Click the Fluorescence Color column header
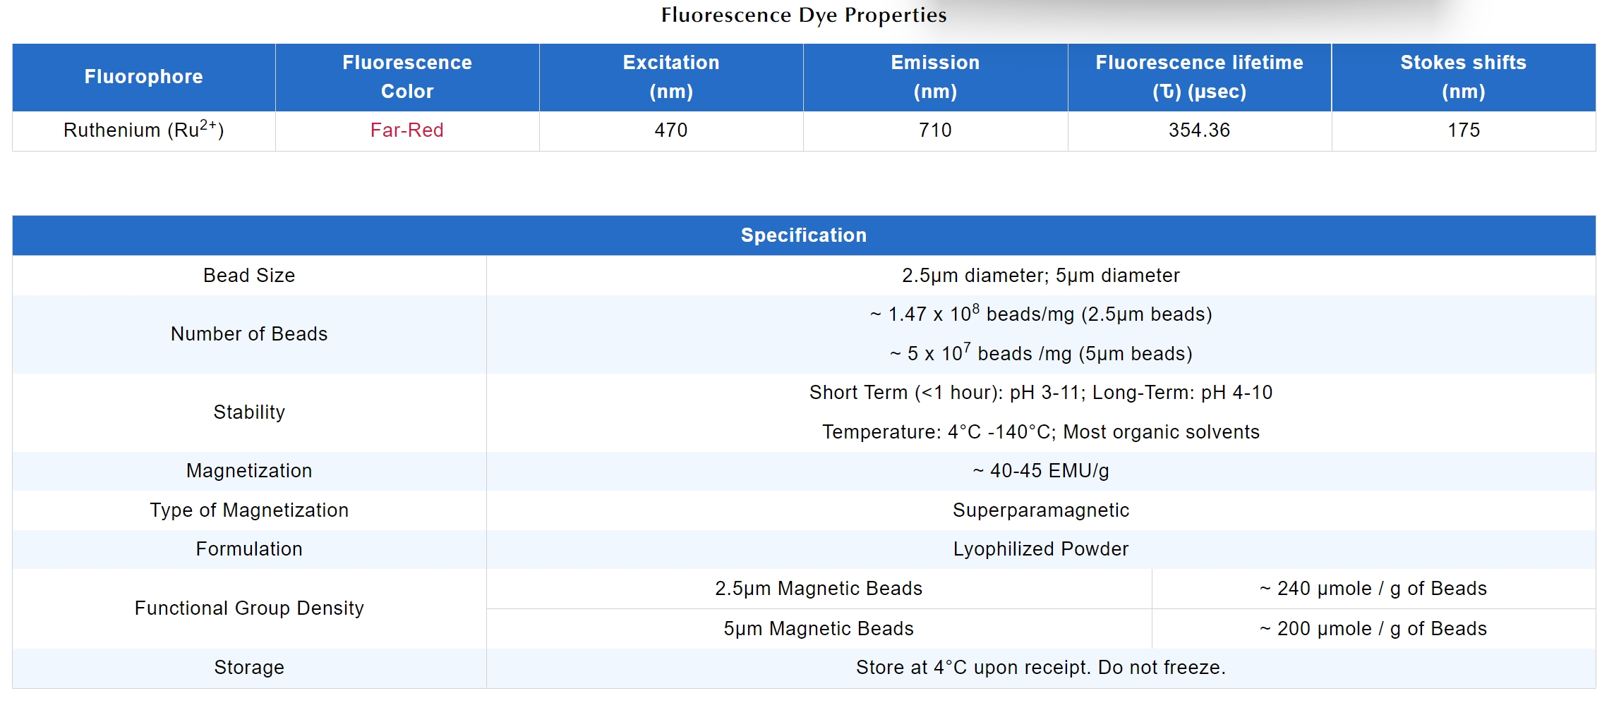The height and width of the screenshot is (705, 1614). [407, 77]
